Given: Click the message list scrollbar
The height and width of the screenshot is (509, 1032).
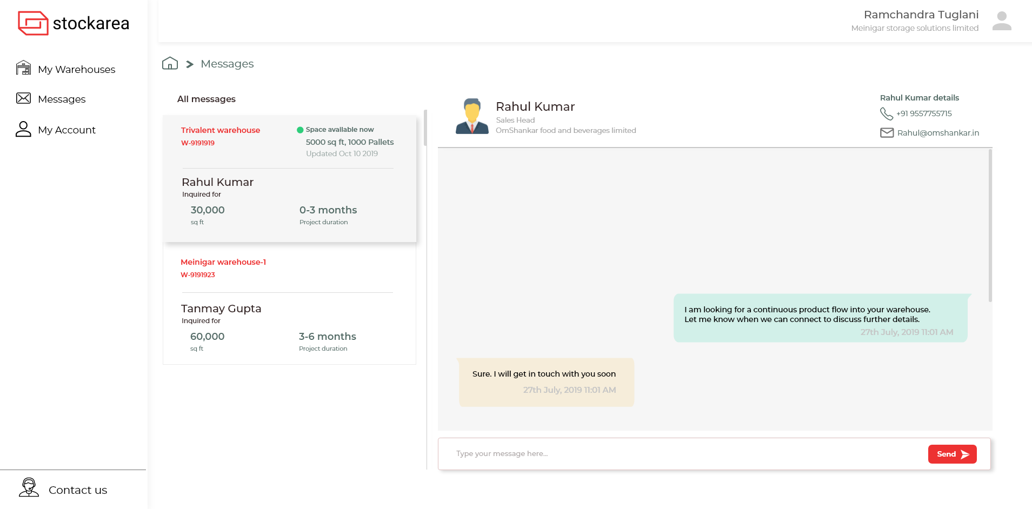Looking at the screenshot, I should pyautogui.click(x=425, y=128).
